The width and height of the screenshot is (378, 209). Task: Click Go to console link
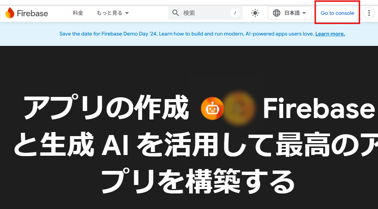337,13
